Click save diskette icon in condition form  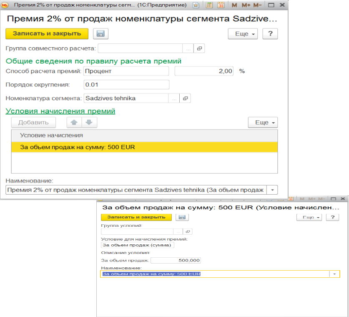coord(182,217)
